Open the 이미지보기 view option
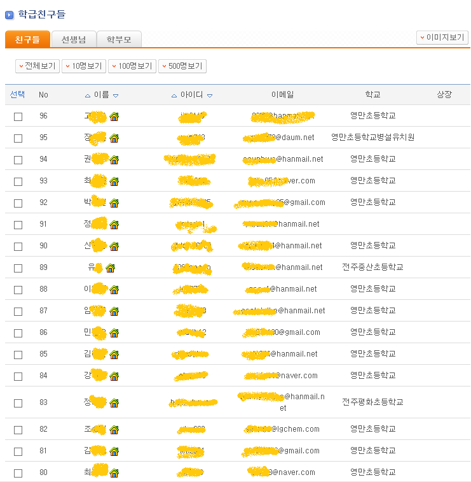Image resolution: width=471 pixels, height=482 pixels. pos(442,38)
